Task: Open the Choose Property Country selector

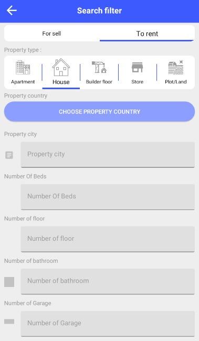Action: coord(100,112)
